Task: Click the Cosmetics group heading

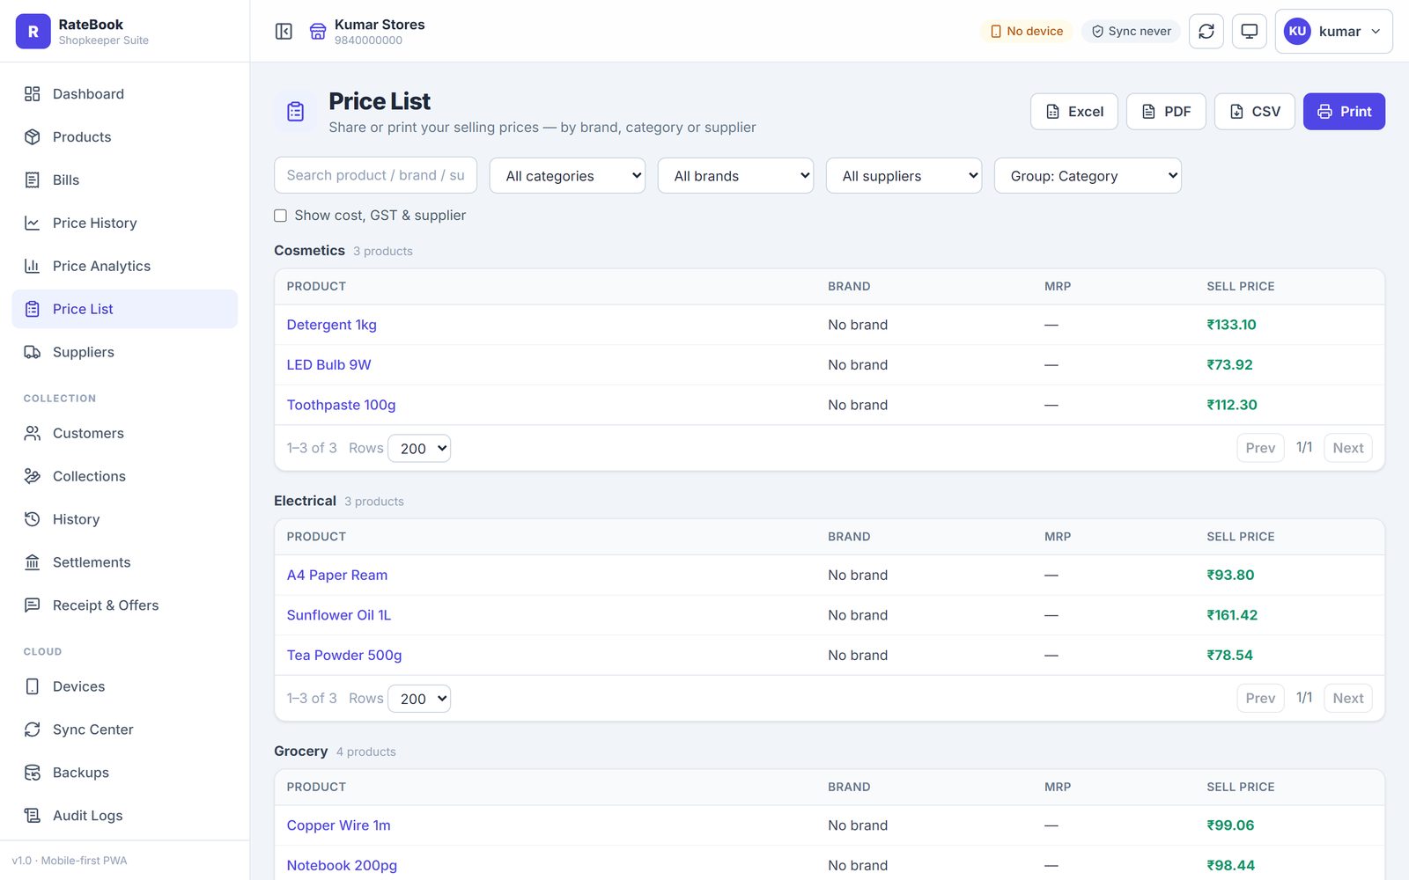Action: pyautogui.click(x=309, y=251)
